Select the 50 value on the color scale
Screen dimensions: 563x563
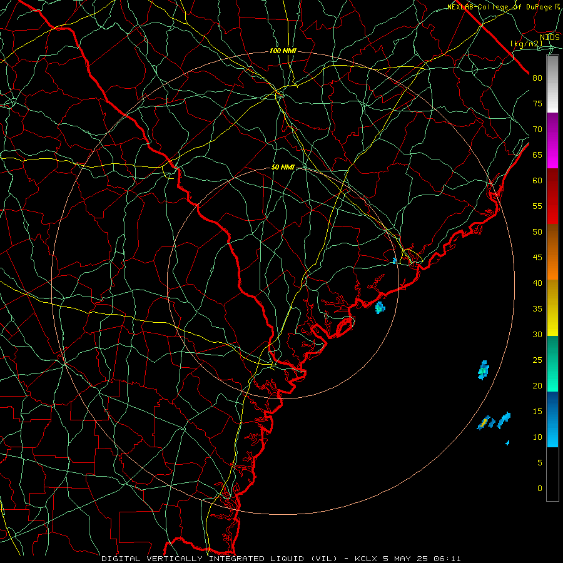[537, 232]
